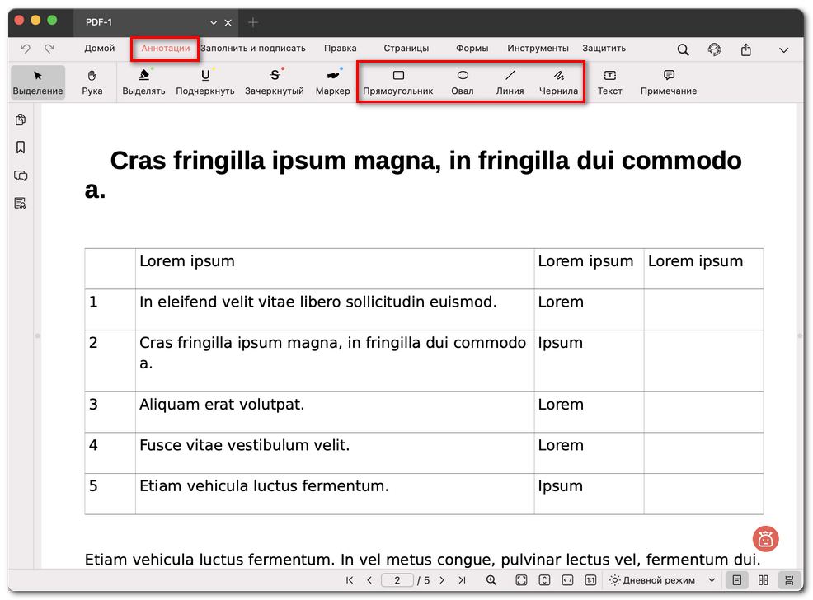The image size is (813, 600).
Task: Open the Дневной режим dropdown
Action: pyautogui.click(x=663, y=580)
